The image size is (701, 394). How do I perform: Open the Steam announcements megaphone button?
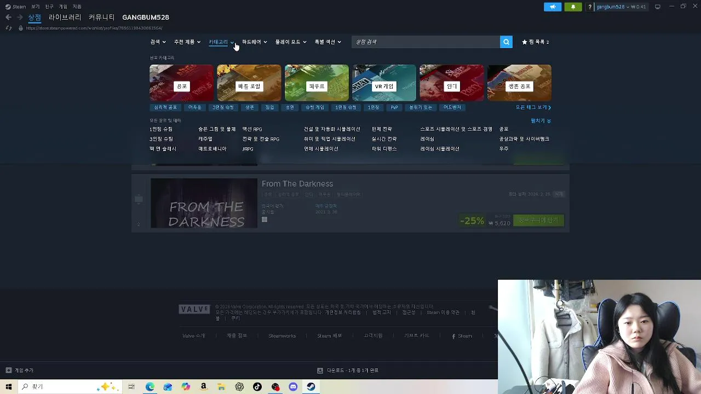click(x=553, y=7)
